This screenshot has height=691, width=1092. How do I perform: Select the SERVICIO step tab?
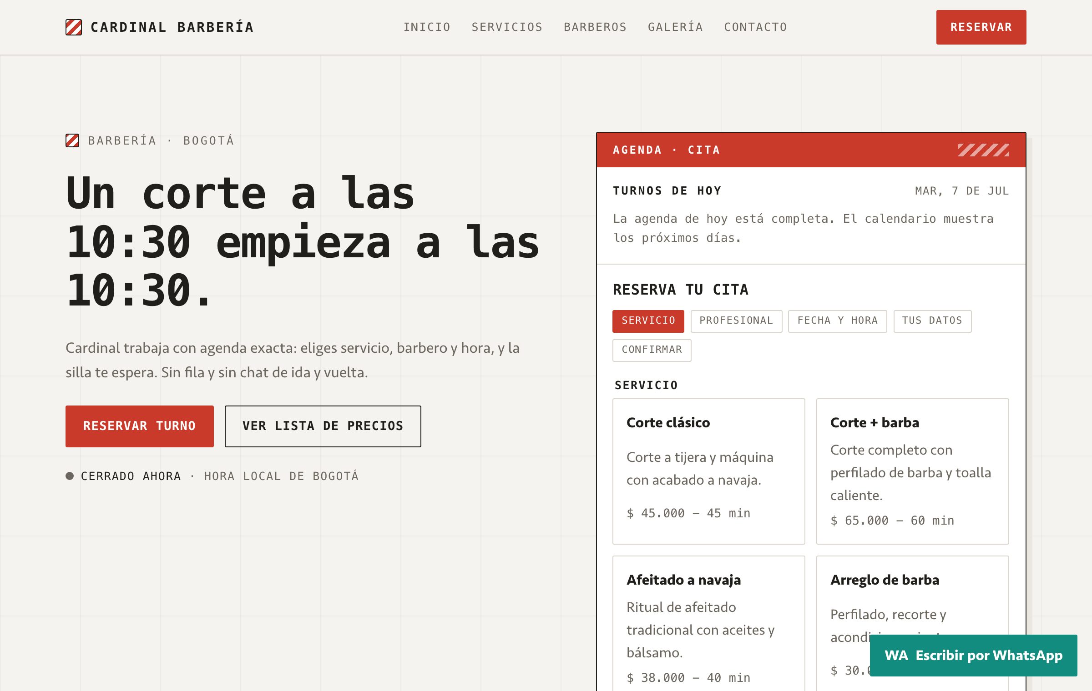[x=648, y=321]
